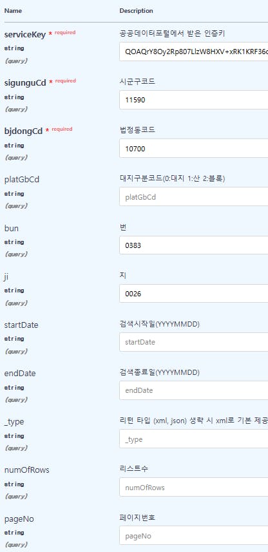
Task: Click the sigunguCd parameter name label
Action: [x=25, y=82]
